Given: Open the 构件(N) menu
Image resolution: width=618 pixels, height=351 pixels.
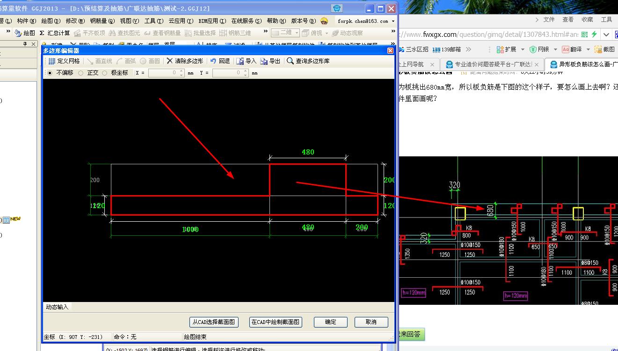Looking at the screenshot, I should point(26,21).
